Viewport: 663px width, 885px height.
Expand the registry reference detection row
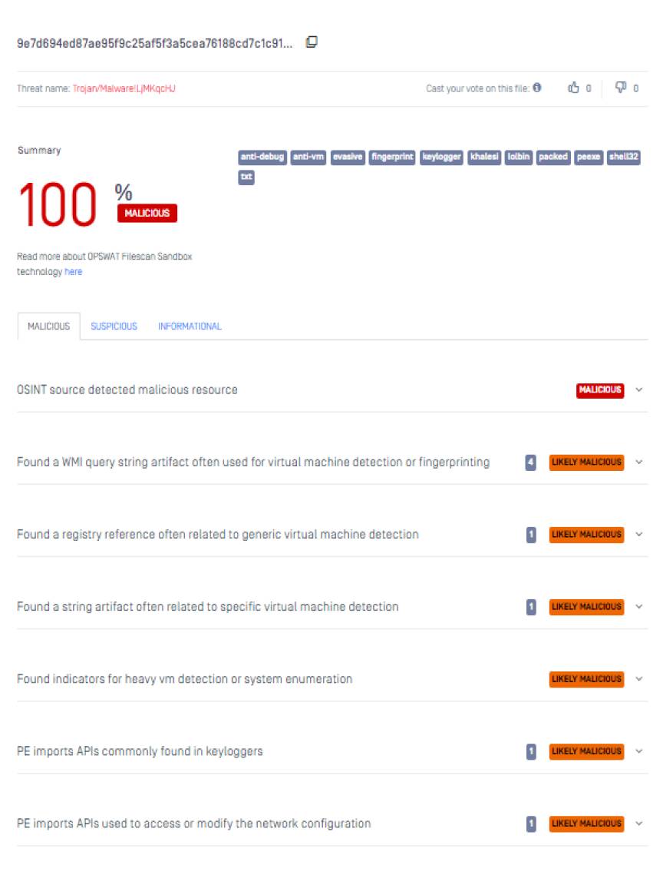point(639,535)
